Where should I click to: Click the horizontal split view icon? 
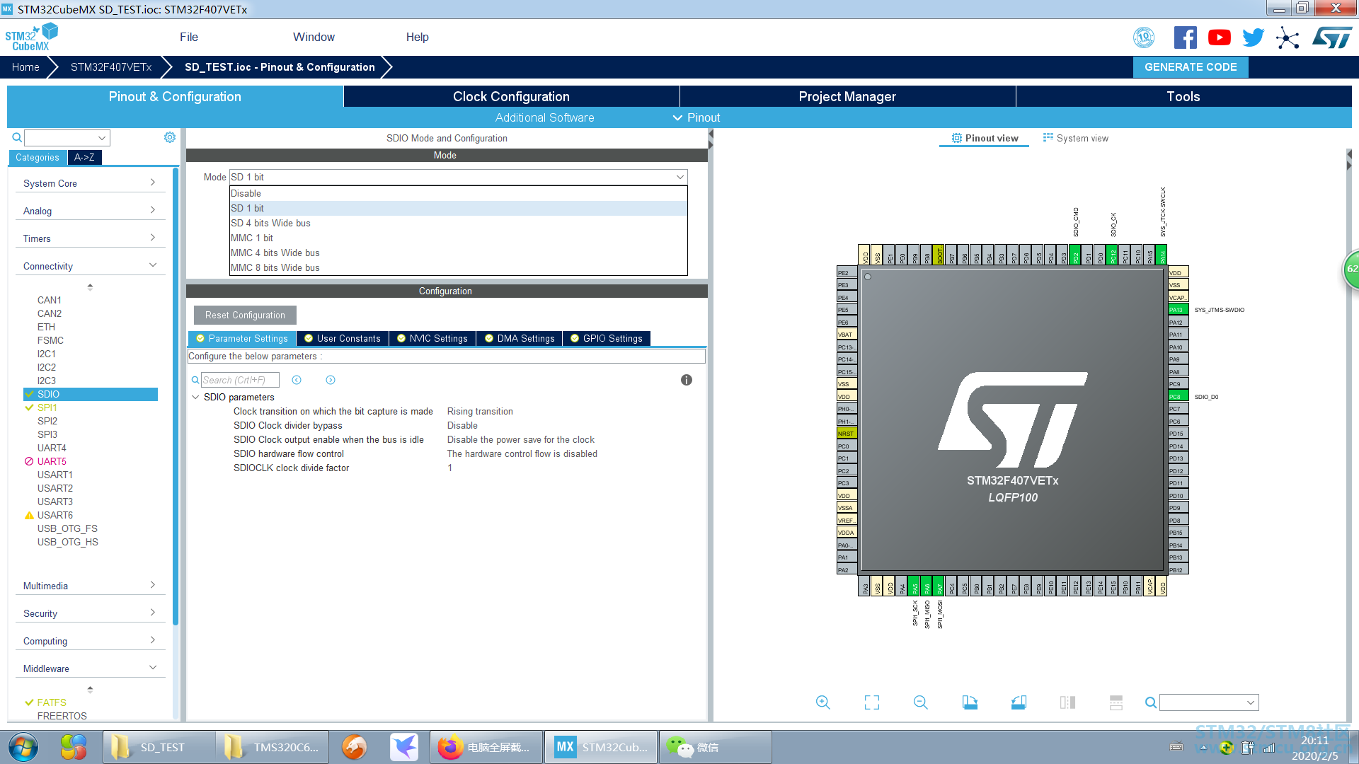pos(1116,702)
